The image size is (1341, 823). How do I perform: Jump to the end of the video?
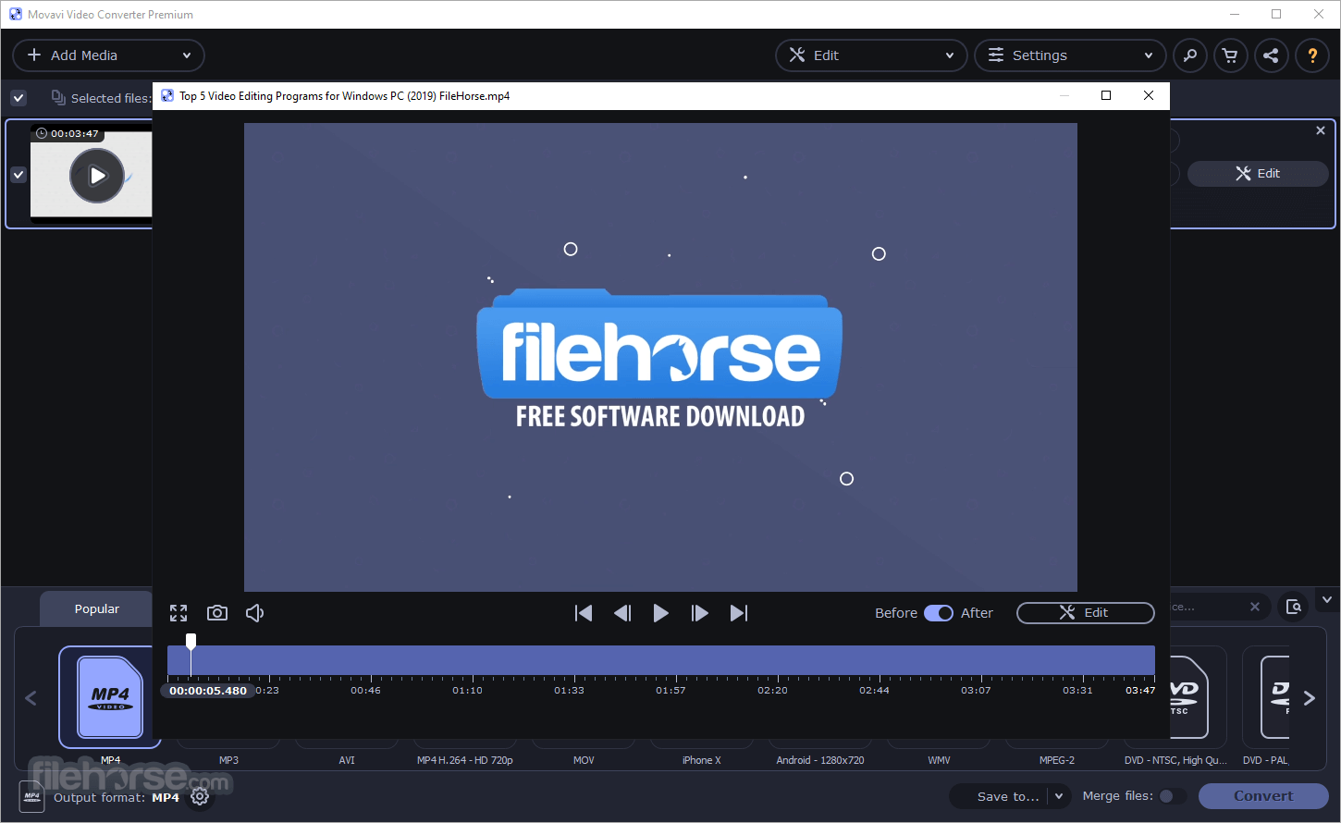(x=739, y=613)
